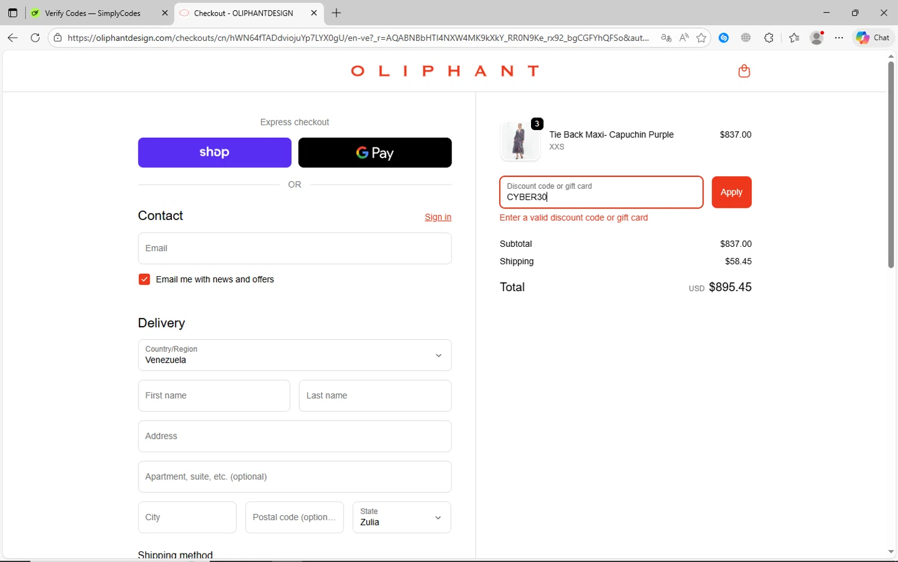This screenshot has width=898, height=562.
Task: Click the Sign in link
Action: tap(438, 217)
